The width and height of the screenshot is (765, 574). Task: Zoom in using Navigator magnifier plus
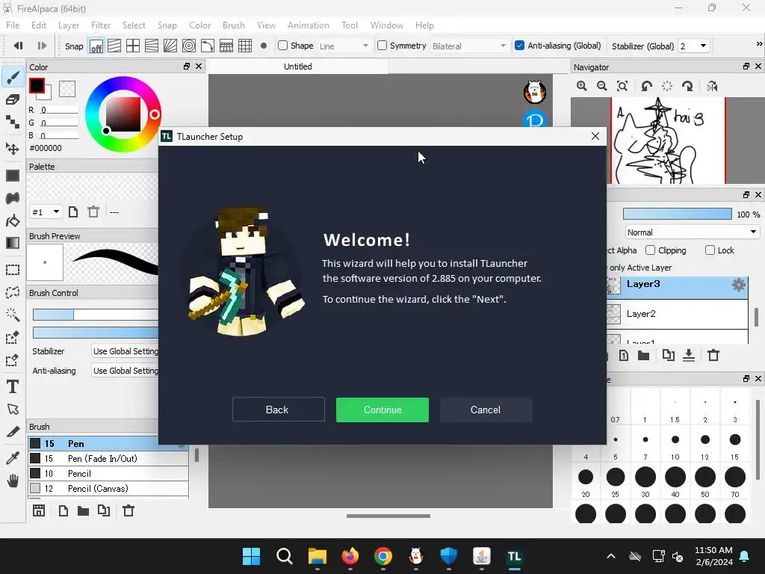(581, 87)
